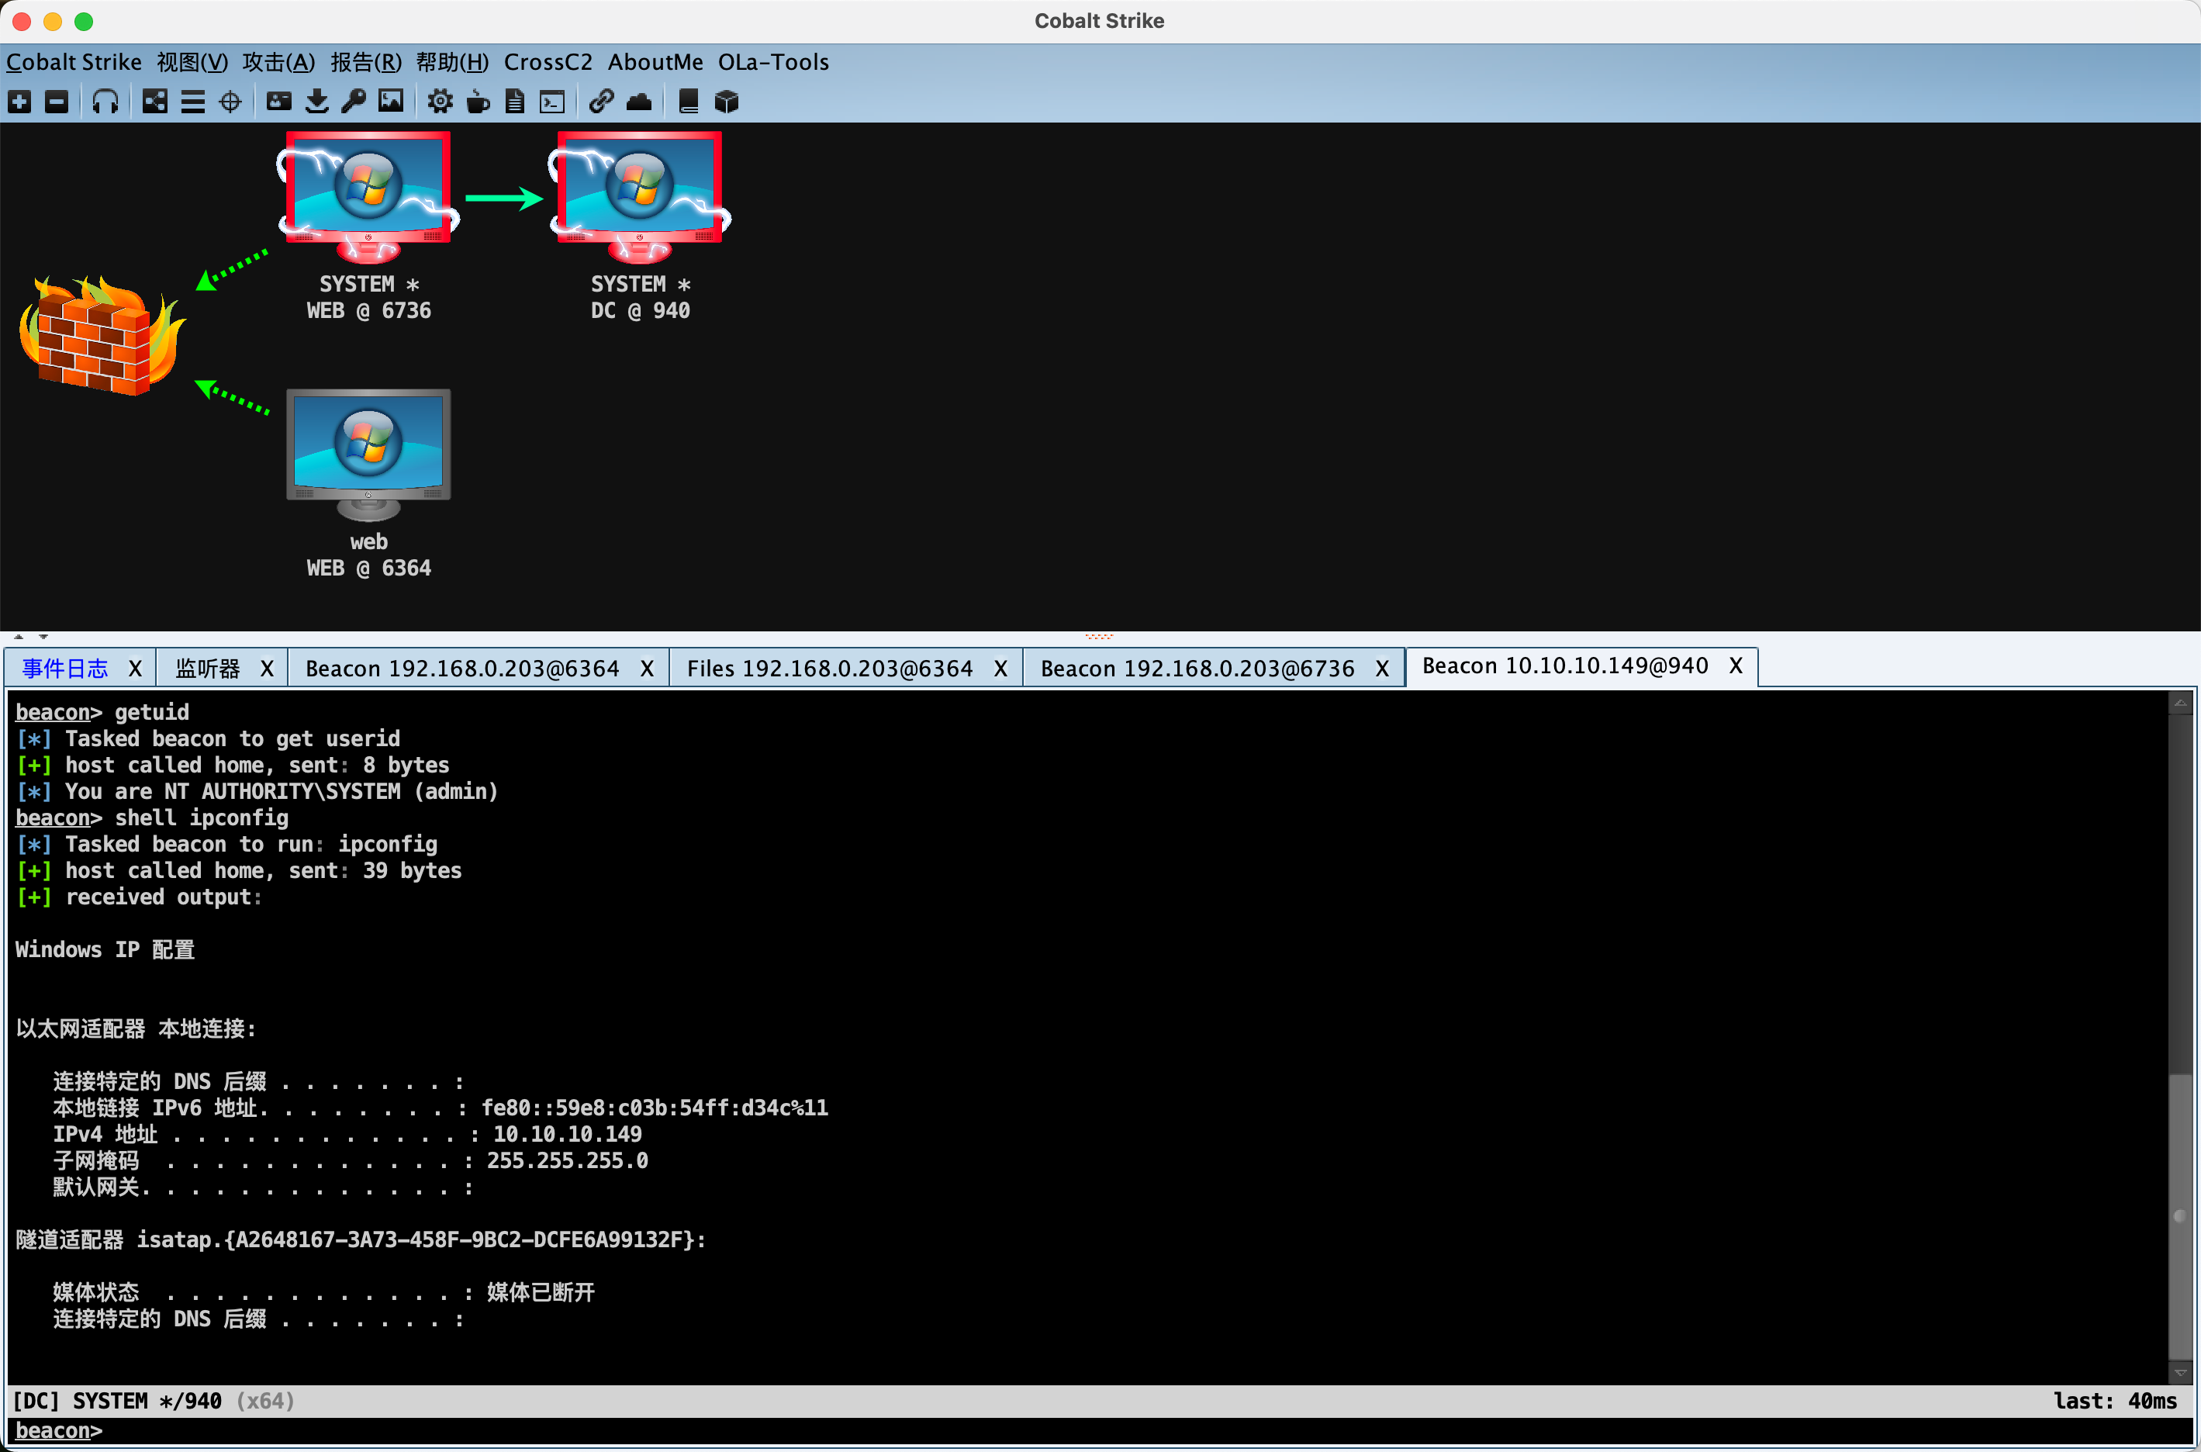2201x1452 pixels.
Task: Click the gear payload generator icon
Action: pos(440,101)
